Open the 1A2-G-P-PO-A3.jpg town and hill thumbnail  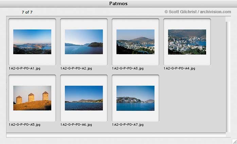pyautogui.click(x=135, y=42)
